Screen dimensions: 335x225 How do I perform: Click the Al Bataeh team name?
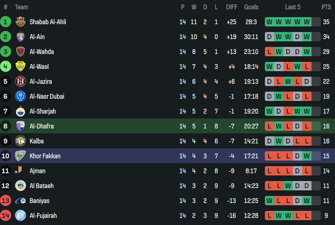(x=42, y=186)
